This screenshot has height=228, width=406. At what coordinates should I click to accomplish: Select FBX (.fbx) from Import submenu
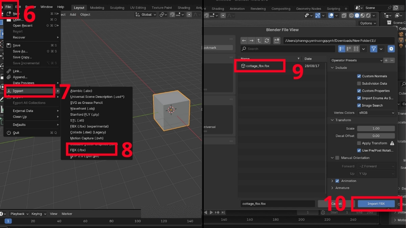point(78,150)
